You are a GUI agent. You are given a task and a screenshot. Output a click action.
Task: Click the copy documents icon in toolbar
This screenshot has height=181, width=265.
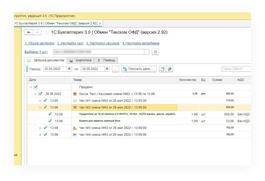click(x=162, y=69)
